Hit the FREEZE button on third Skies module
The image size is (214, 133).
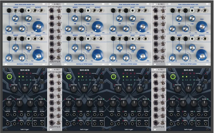(114, 77)
